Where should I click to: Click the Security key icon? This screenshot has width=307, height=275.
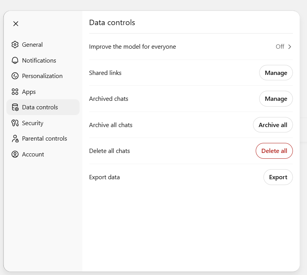(x=15, y=123)
